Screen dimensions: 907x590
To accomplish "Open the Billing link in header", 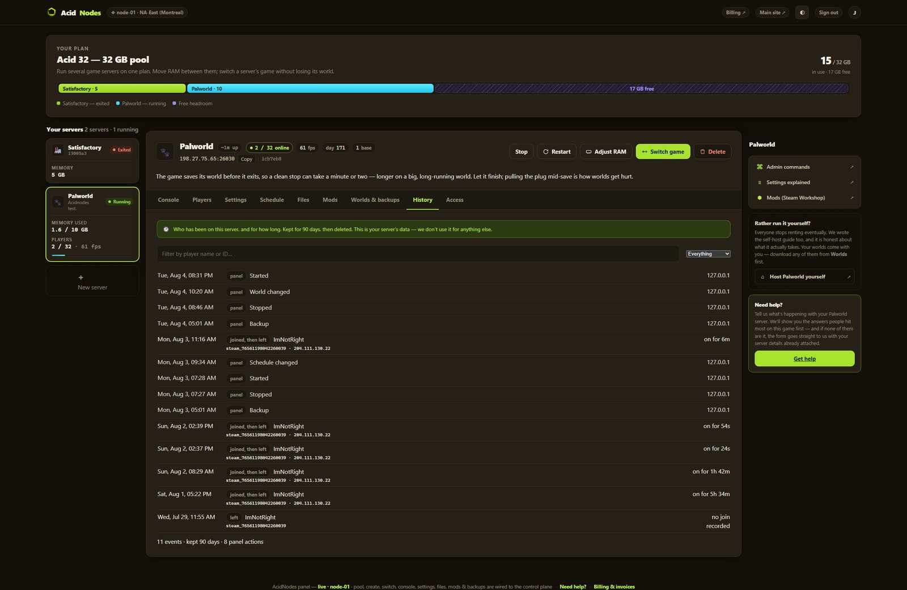I will [736, 12].
